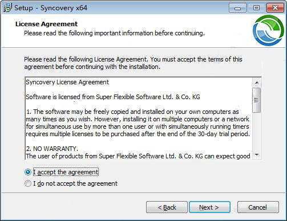Click the license text scrollbar thumb
This screenshot has height=221, width=287.
tap(257, 100)
